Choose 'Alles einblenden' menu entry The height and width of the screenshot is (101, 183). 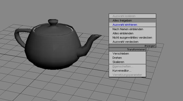pos(132,33)
